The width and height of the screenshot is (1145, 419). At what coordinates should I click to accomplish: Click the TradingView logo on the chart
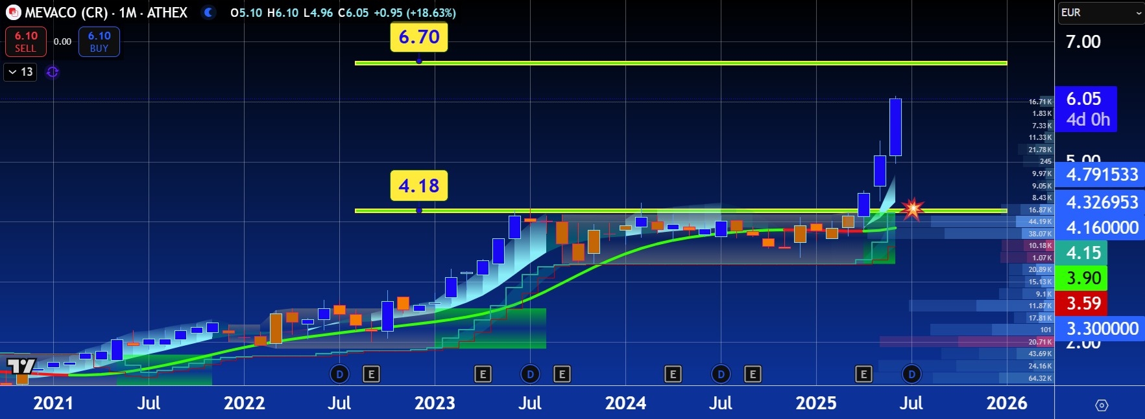tap(21, 366)
